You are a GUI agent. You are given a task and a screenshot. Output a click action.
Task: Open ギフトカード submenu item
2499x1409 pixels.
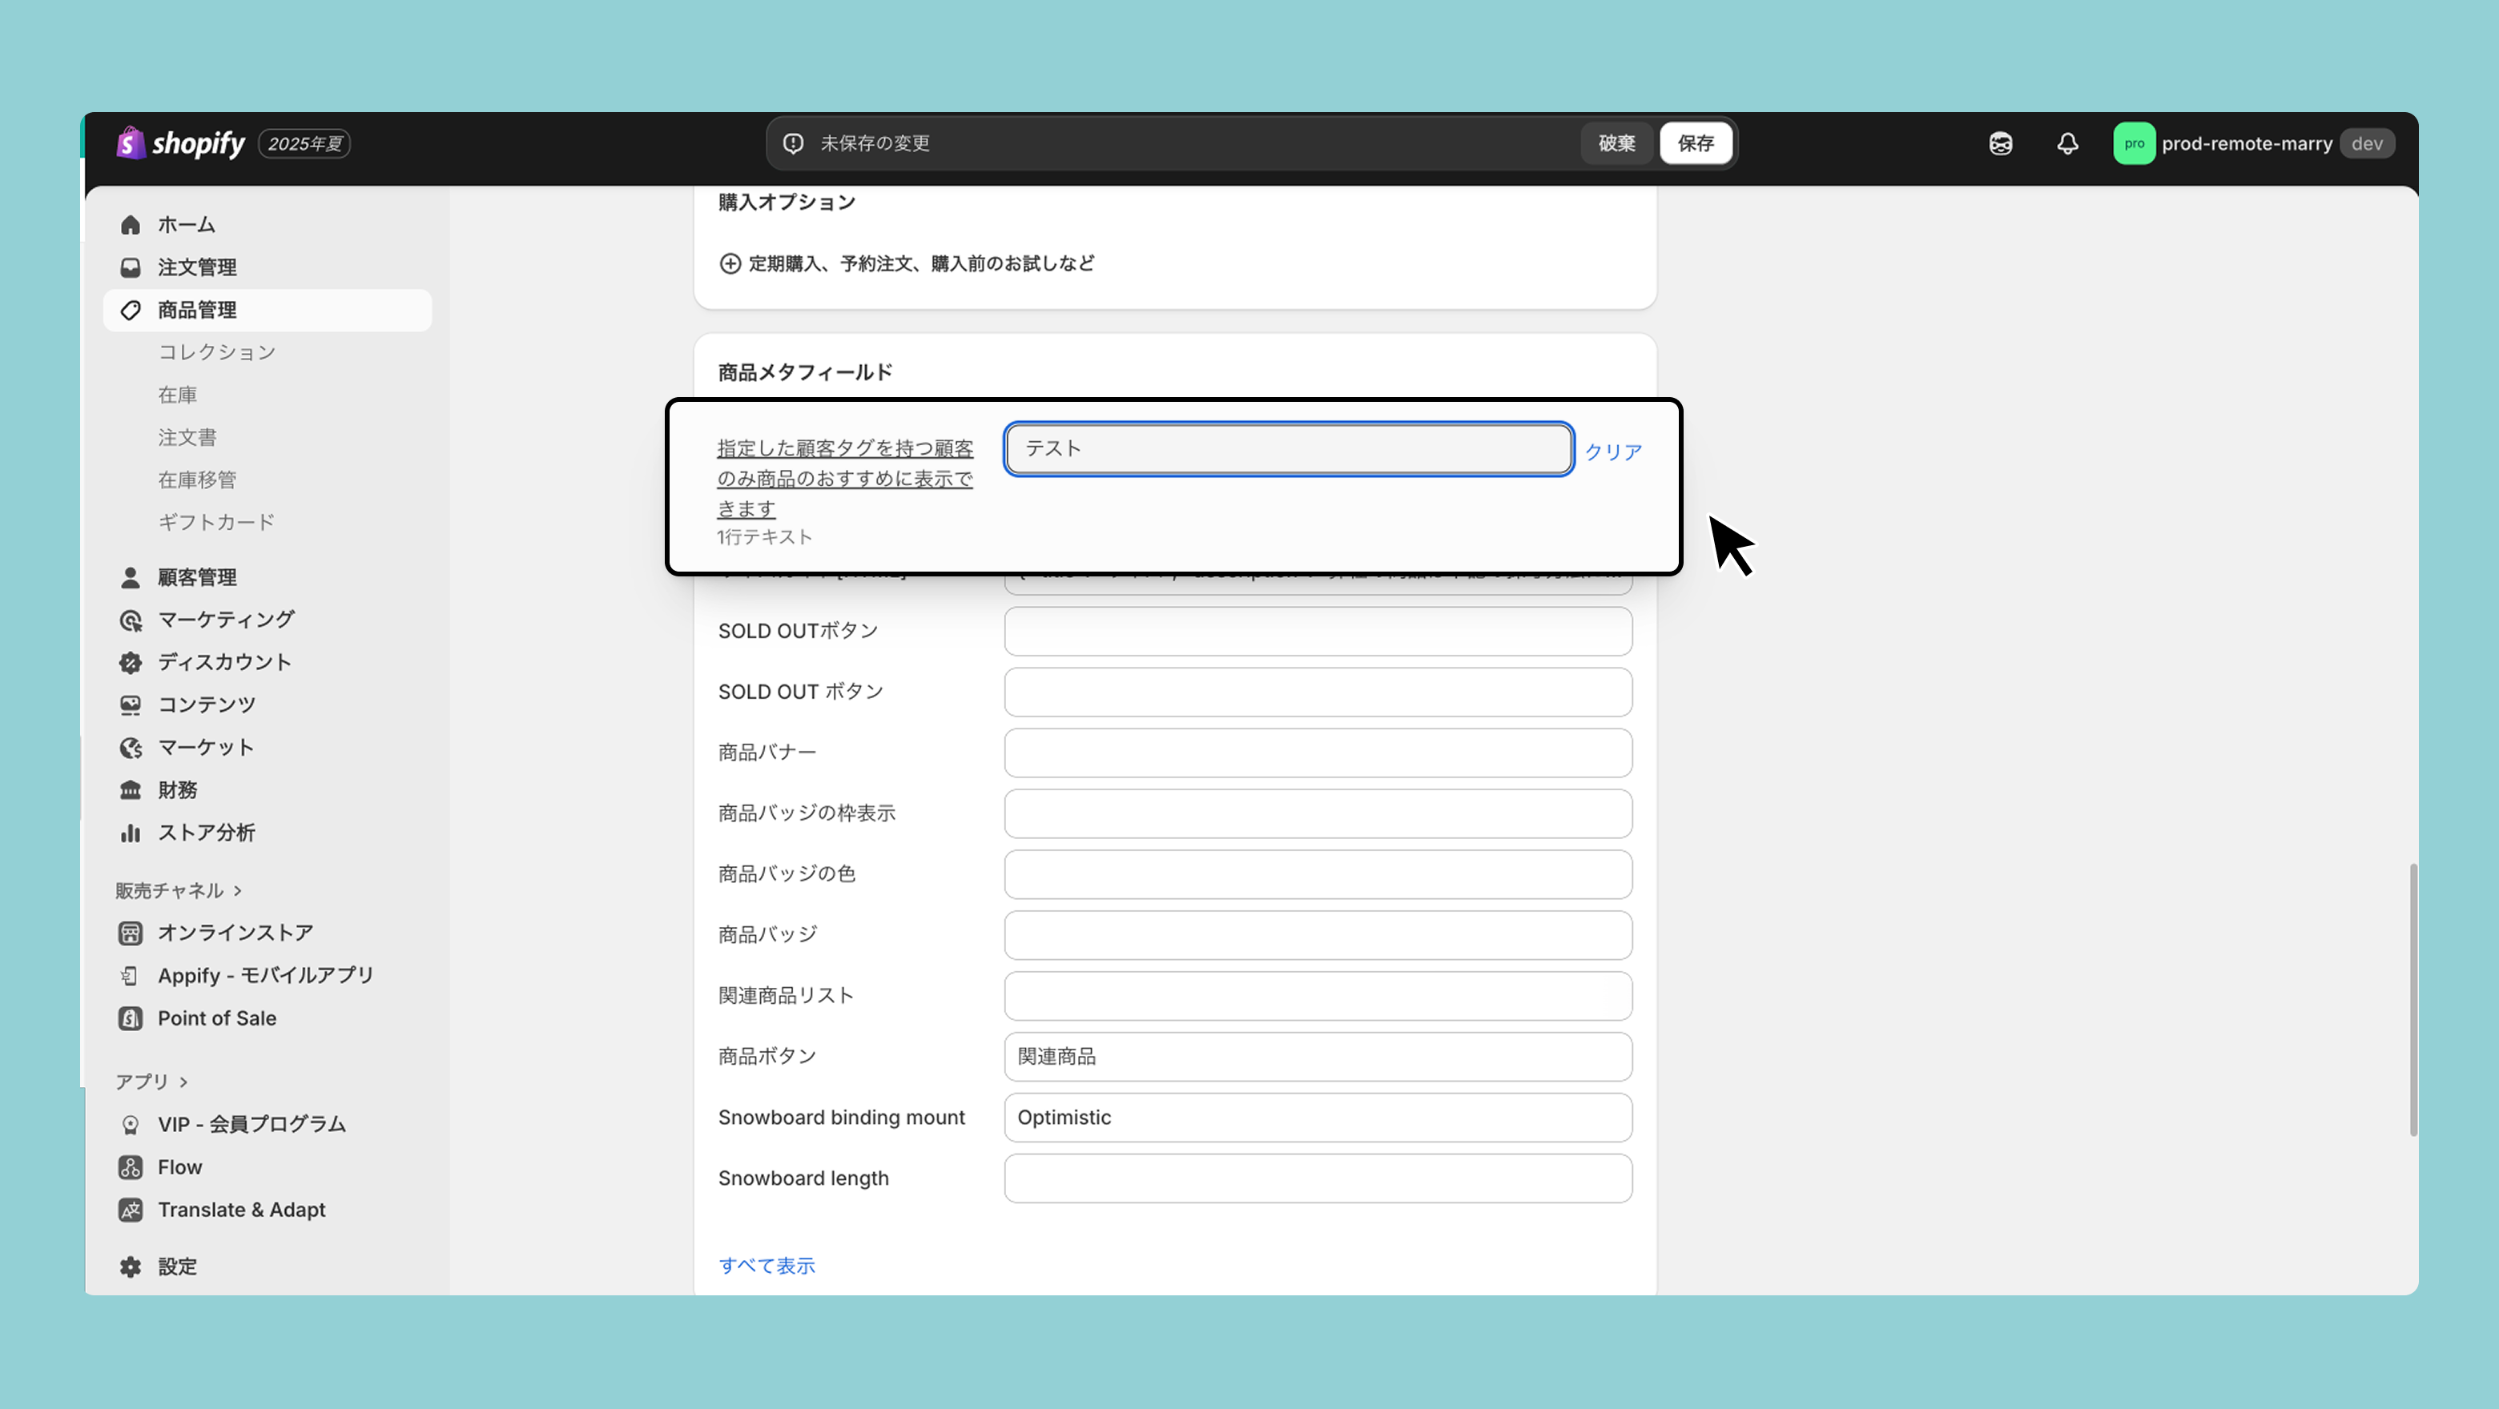(x=216, y=522)
